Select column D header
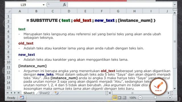Viewport: 182px width, 102px height. pyautogui.click(x=69, y=11)
